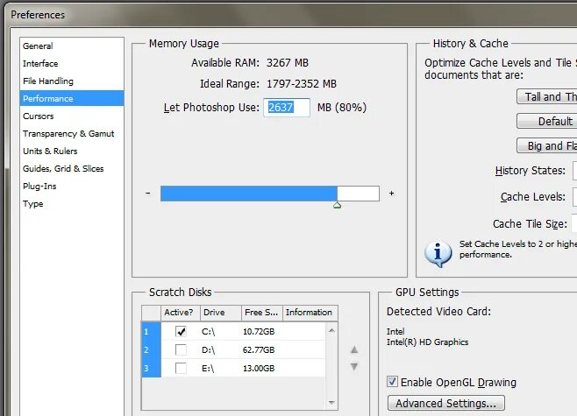Click the Available RAM value 3267 MB
The height and width of the screenshot is (416, 577).
coord(288,63)
